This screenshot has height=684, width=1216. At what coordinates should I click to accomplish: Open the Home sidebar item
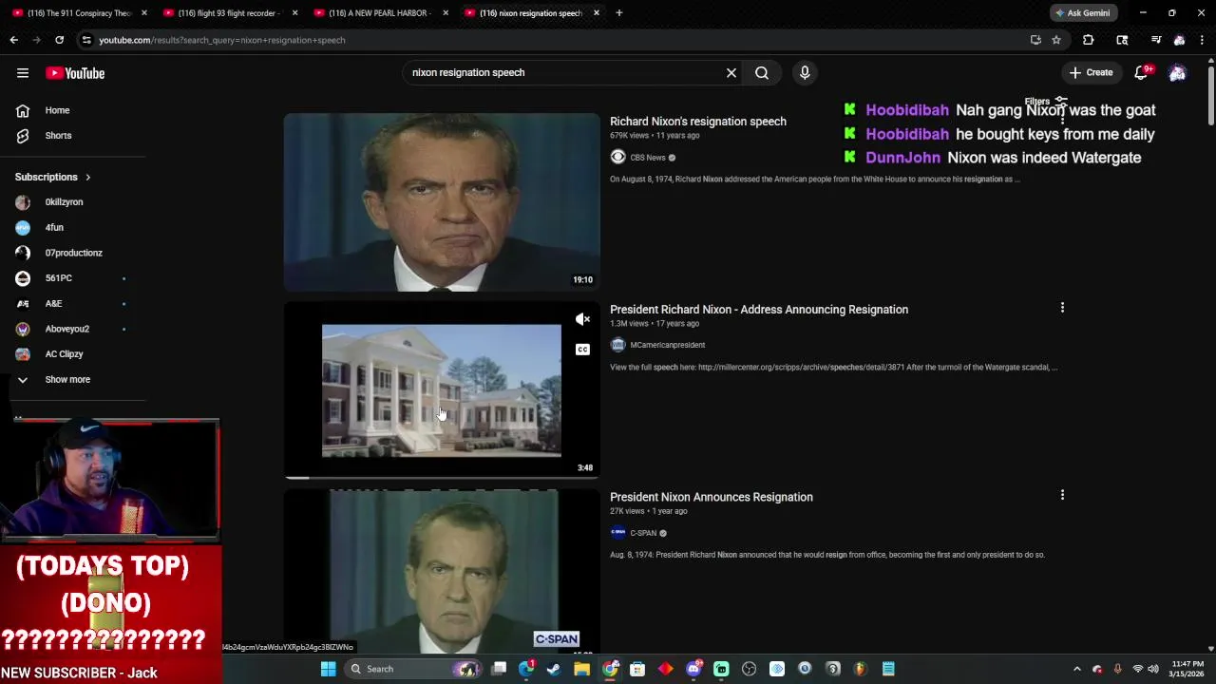(x=57, y=110)
